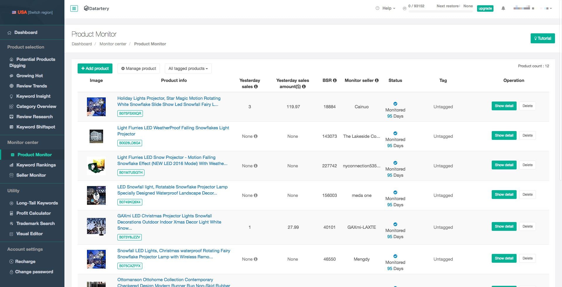
Task: Delete the nyconnection535 row product
Action: coord(527,165)
